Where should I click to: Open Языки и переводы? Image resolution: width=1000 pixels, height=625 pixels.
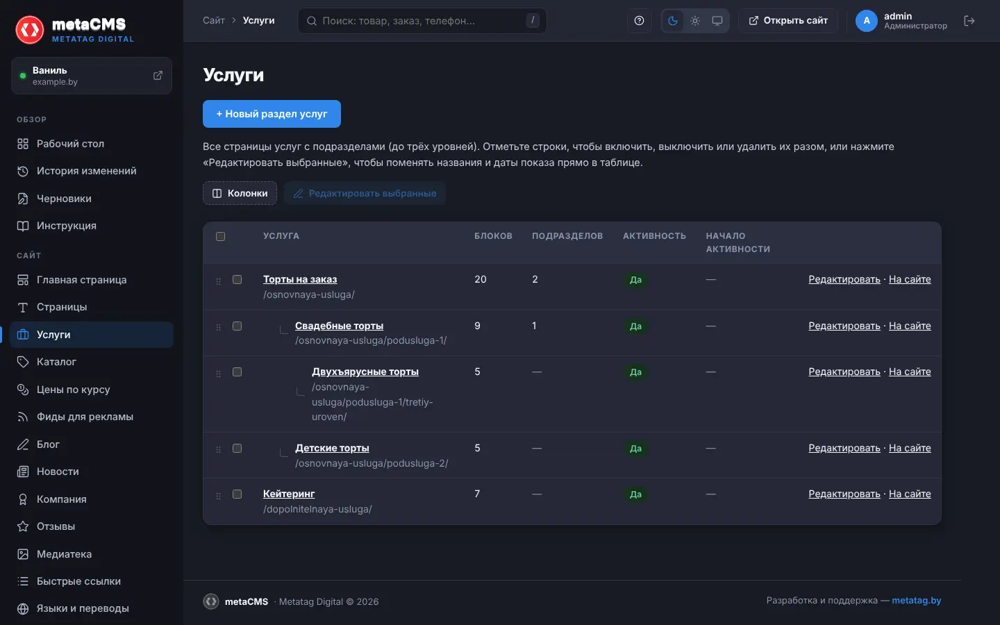tap(91, 608)
